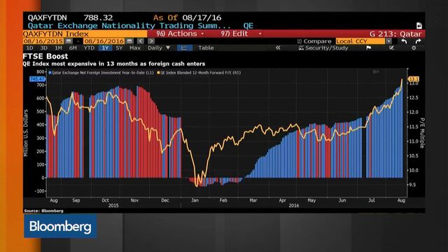Open the 97) Edit menu
The image size is (448, 252).
(241, 34)
